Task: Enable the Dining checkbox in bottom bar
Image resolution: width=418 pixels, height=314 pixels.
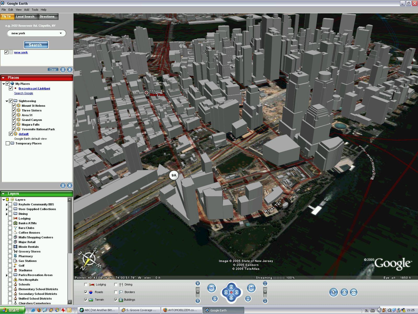Action: point(116,284)
